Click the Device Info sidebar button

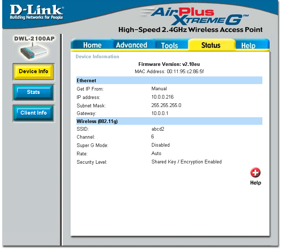[x=33, y=71]
